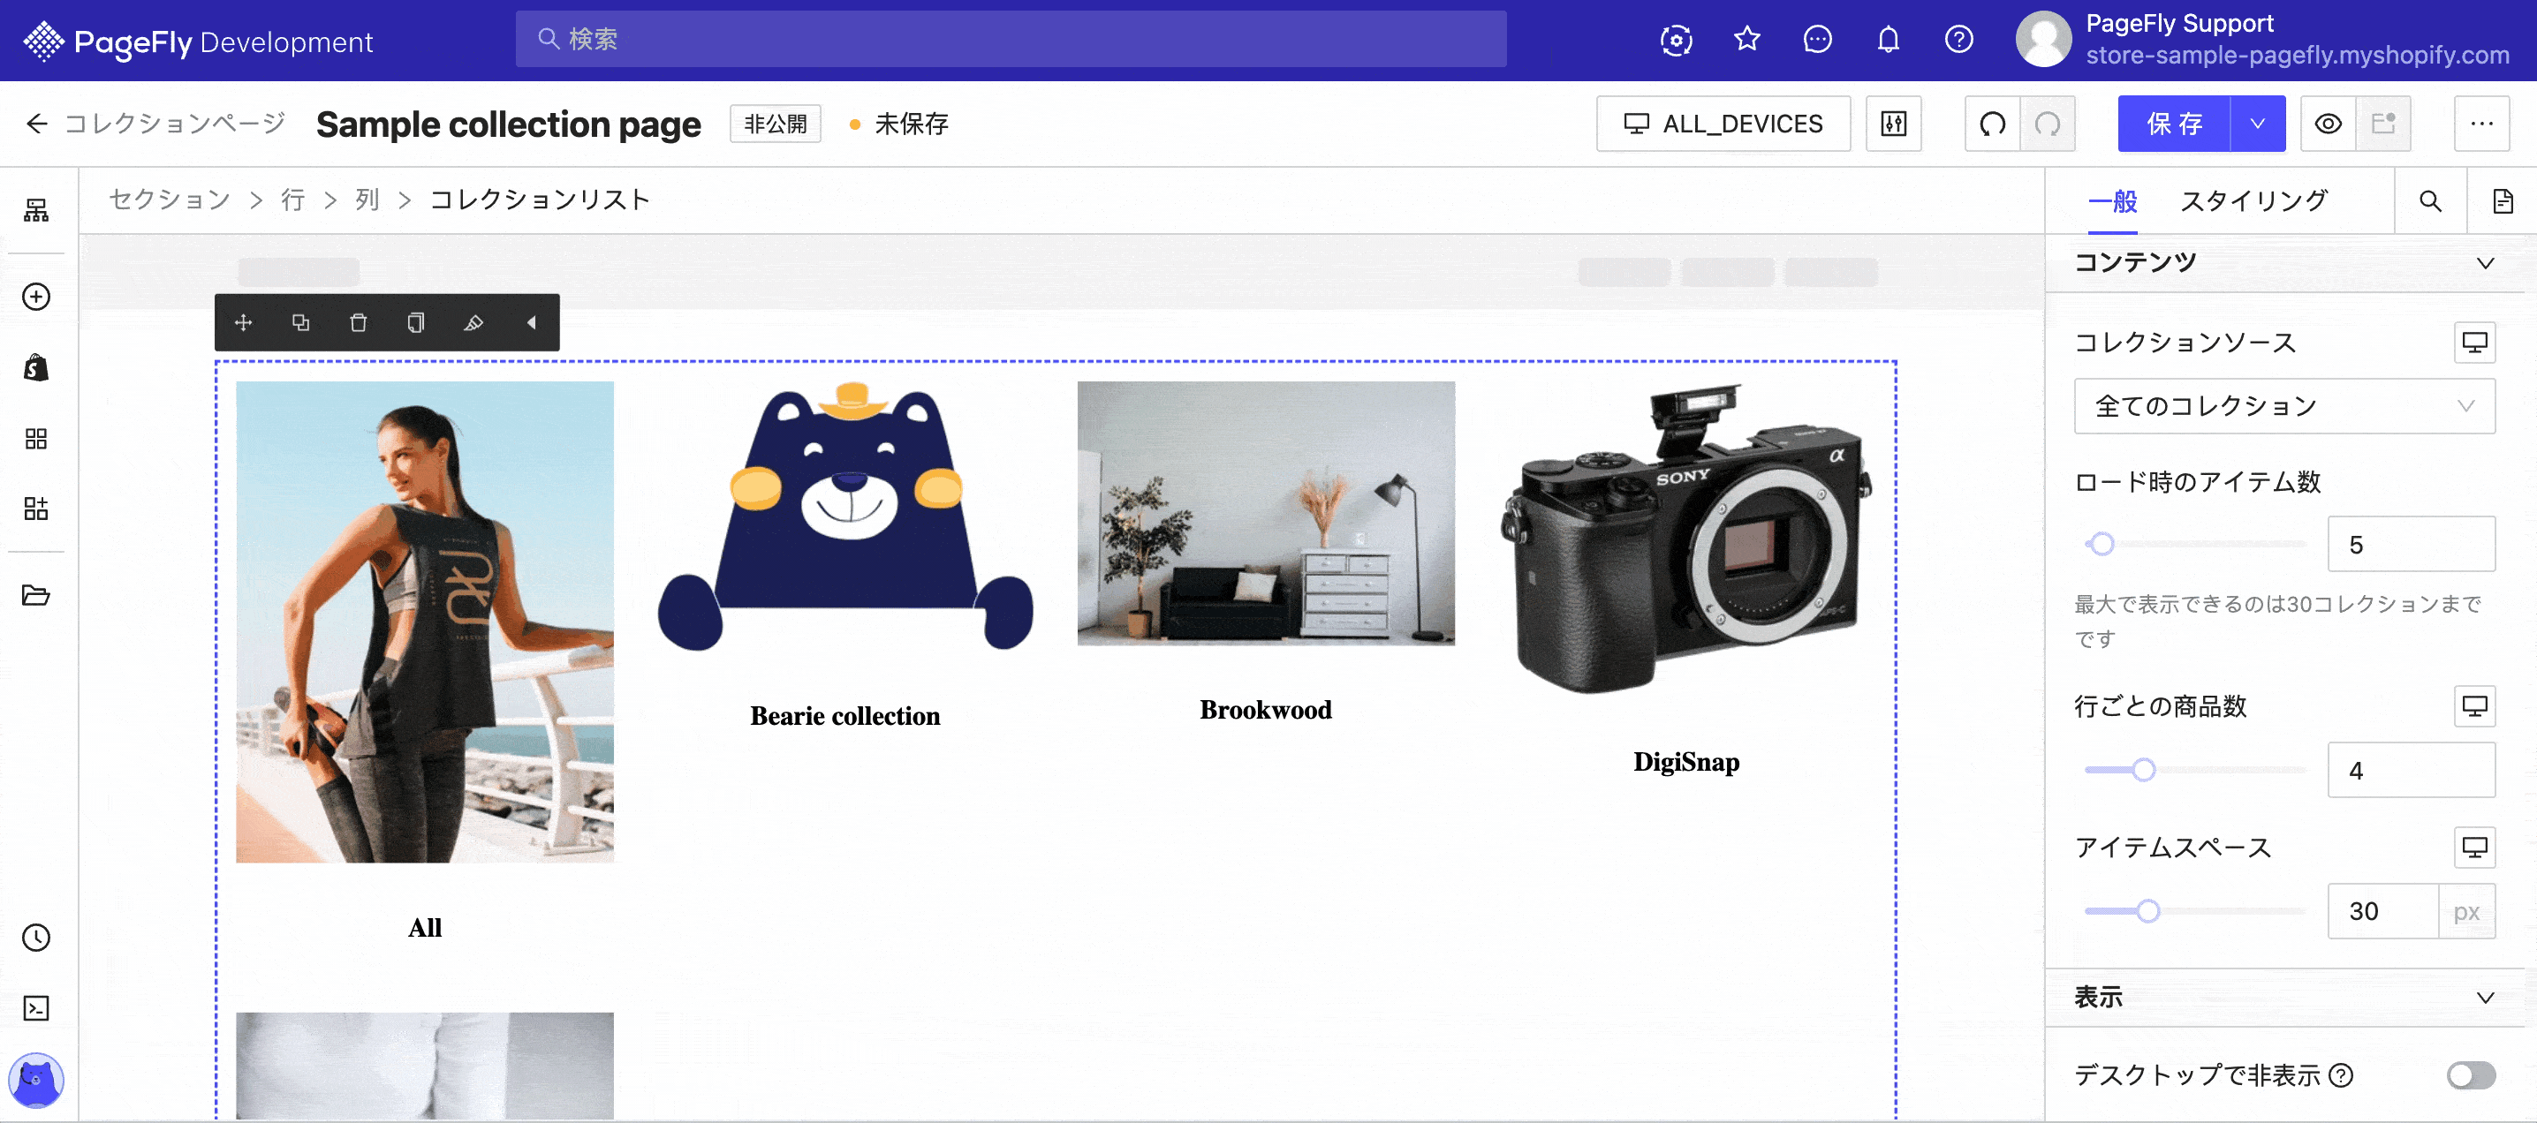Viewport: 2537px width, 1123px height.
Task: Open the version history clock icon
Action: tap(36, 937)
